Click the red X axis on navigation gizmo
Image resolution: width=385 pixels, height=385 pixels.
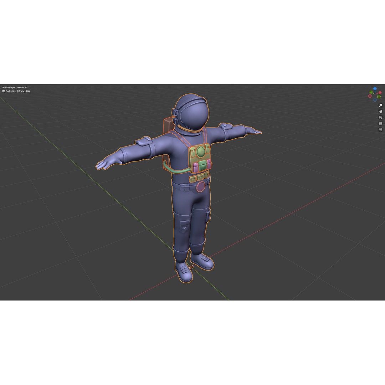point(380,92)
